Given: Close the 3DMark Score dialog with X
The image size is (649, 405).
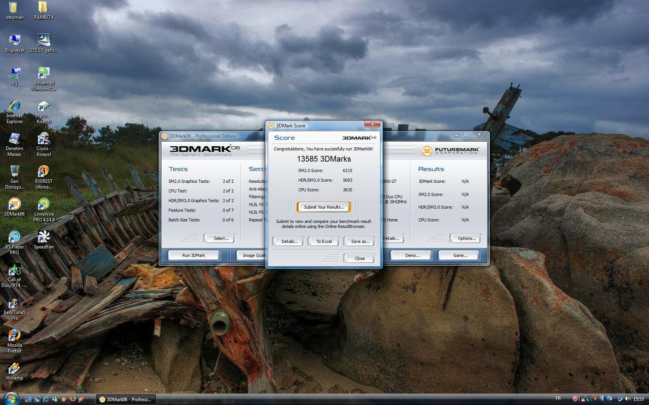Looking at the screenshot, I should coord(373,124).
